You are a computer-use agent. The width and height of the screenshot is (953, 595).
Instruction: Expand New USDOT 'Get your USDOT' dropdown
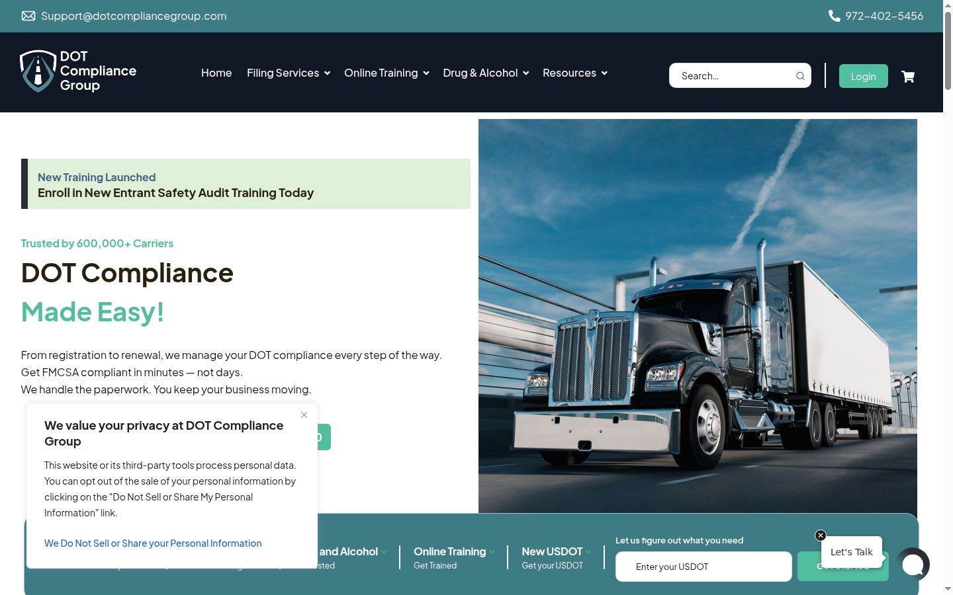(557, 557)
